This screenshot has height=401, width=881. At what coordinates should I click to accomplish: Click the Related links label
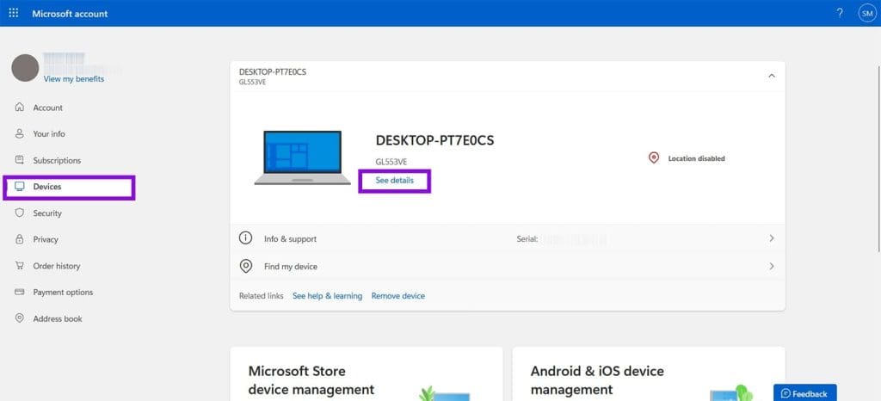(x=262, y=296)
